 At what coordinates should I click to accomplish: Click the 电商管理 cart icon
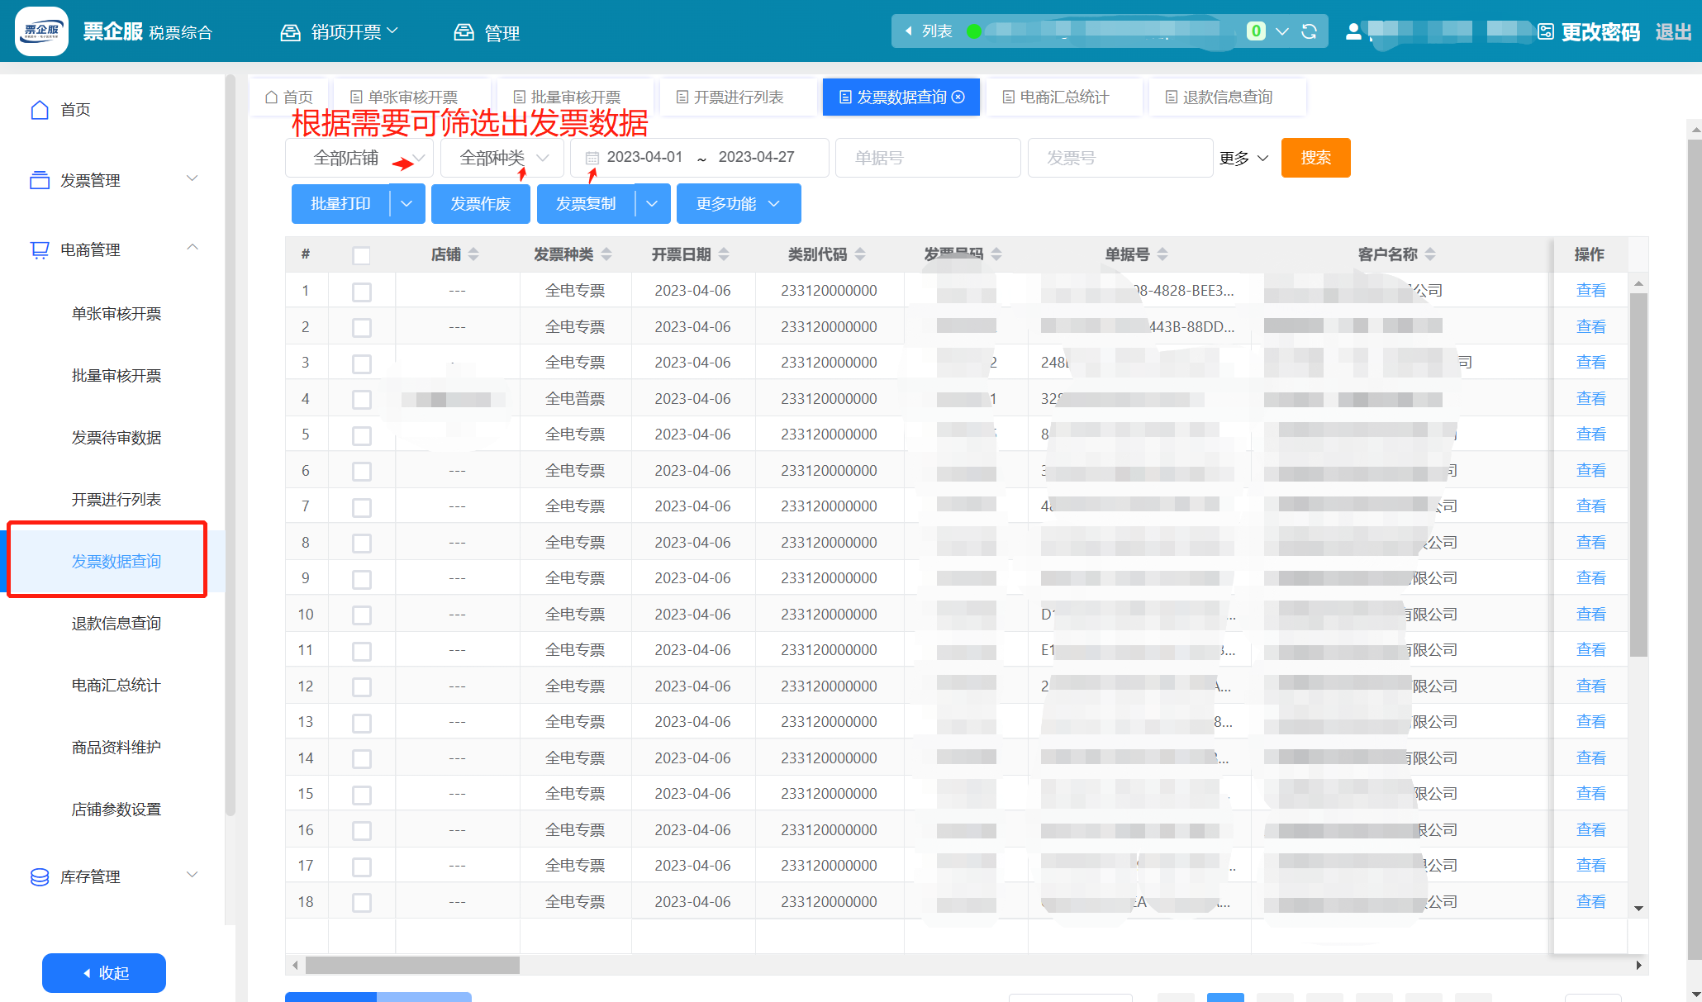40,249
